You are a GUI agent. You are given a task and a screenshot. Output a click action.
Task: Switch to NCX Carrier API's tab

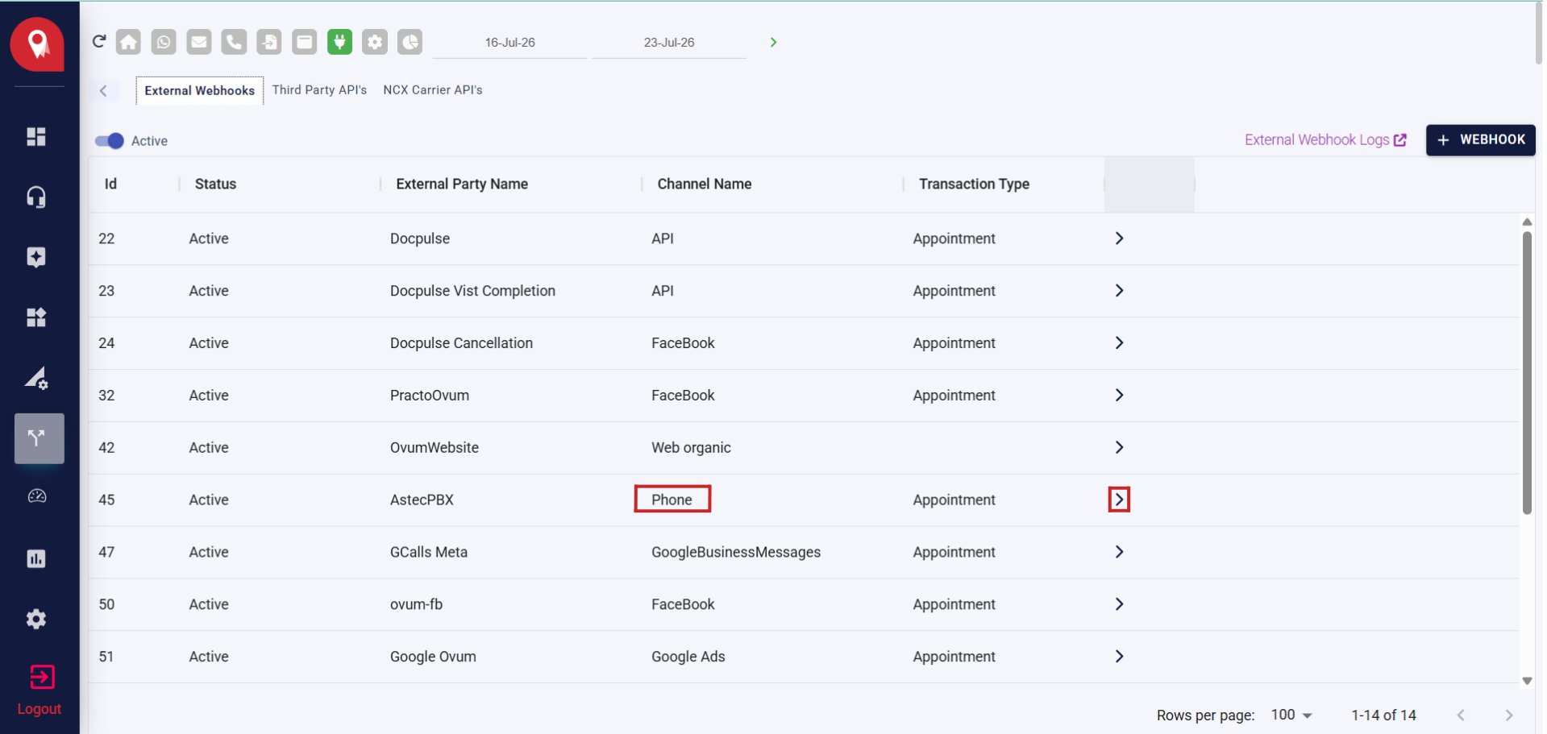tap(433, 89)
